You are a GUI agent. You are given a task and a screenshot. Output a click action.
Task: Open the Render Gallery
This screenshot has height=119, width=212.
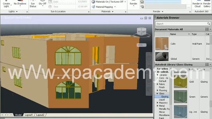[207, 4]
